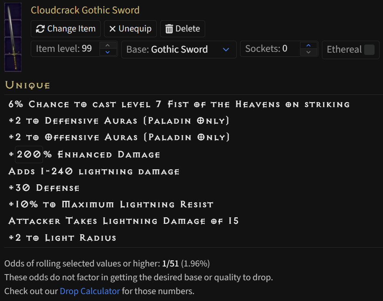Image resolution: width=383 pixels, height=301 pixels.
Task: Click the Gothic Sword artwork thumbnail
Action: [x=13, y=36]
